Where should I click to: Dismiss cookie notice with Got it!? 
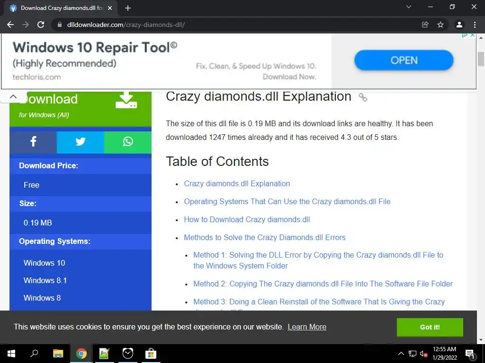(x=430, y=327)
